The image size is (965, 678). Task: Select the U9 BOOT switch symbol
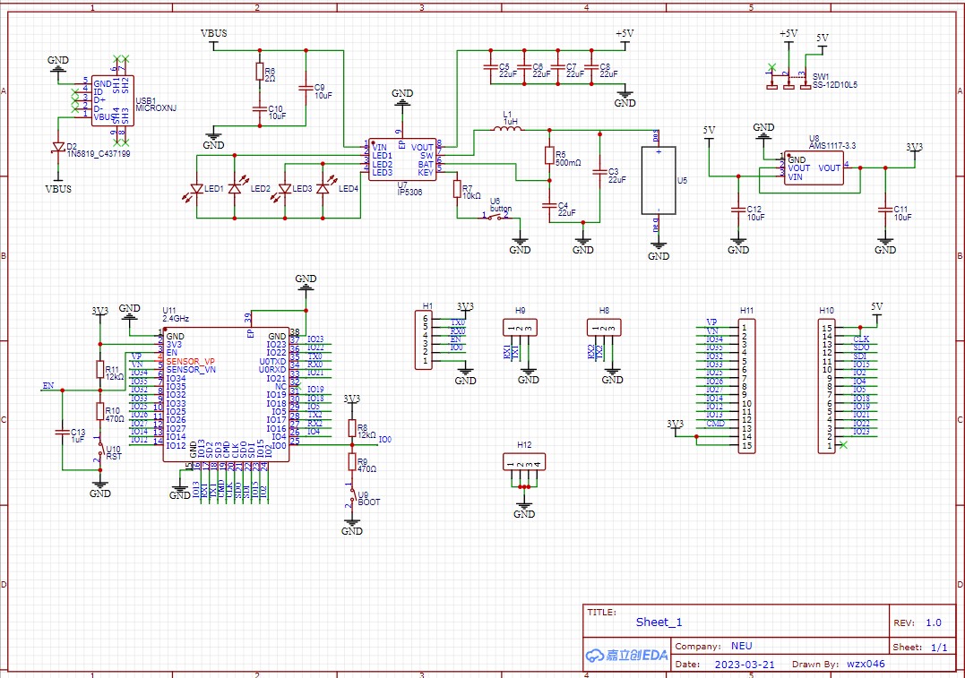pyautogui.click(x=351, y=497)
